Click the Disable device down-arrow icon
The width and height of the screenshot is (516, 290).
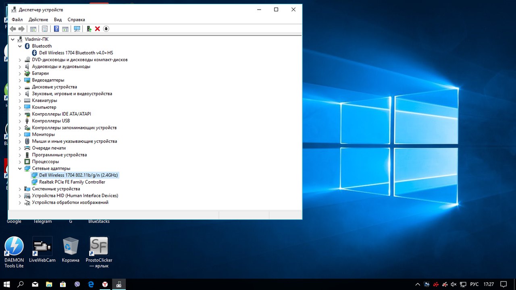click(106, 29)
